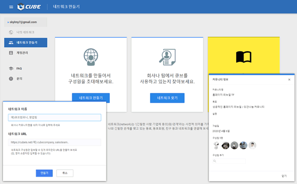Click the open book icon on yellow card
This screenshot has width=297, height=184.
[x=244, y=57]
